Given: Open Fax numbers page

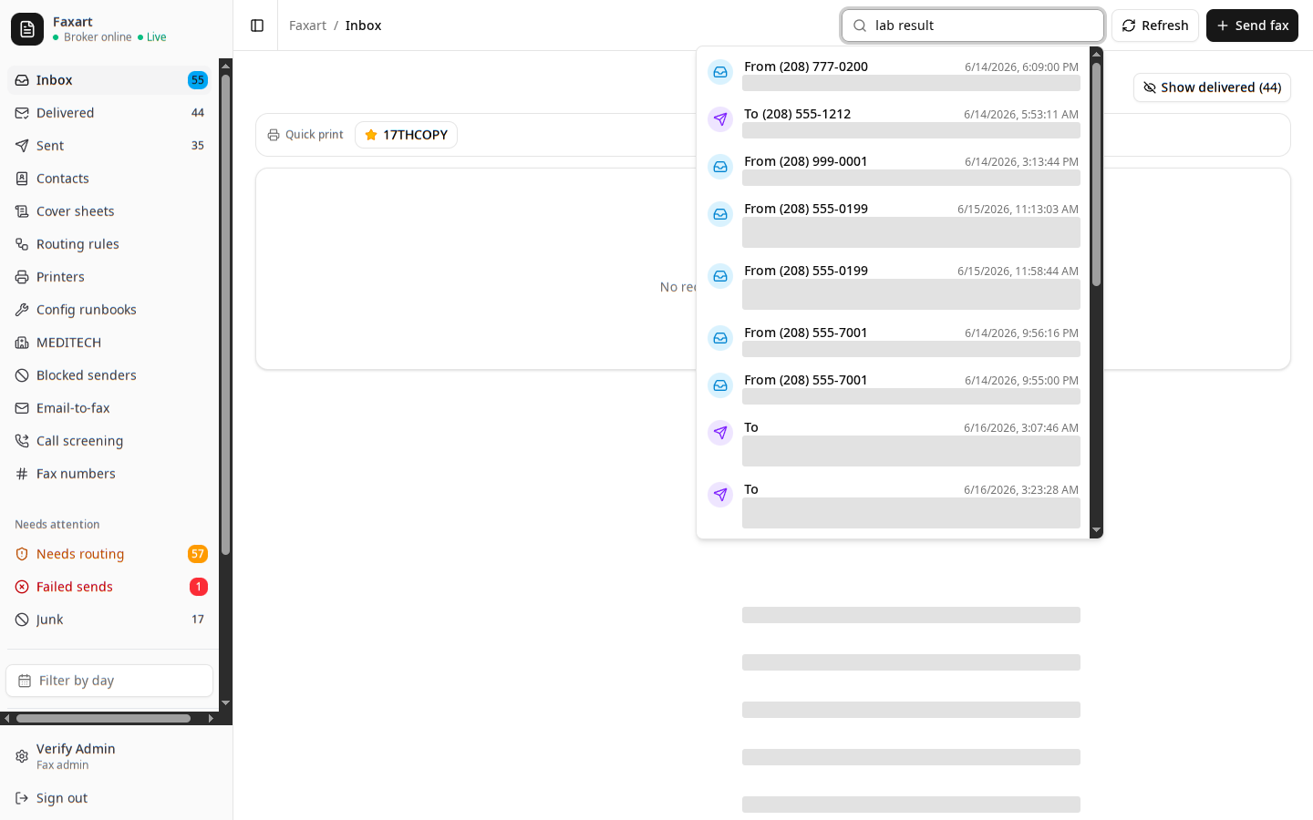Looking at the screenshot, I should [x=109, y=474].
